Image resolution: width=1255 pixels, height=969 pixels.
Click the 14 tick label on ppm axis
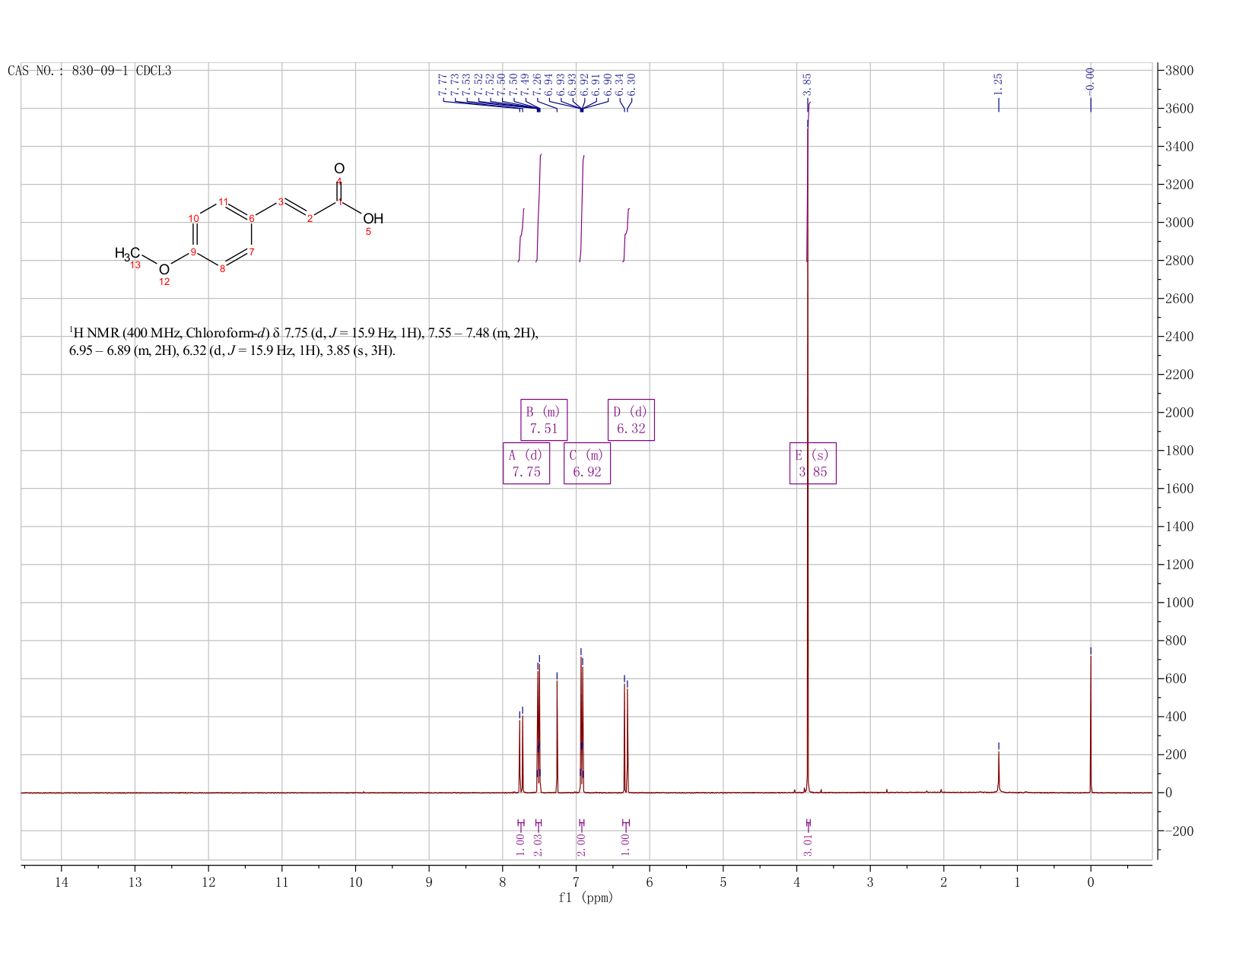62,882
